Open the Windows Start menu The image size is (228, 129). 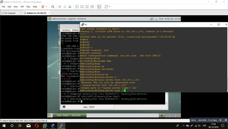coord(4,126)
